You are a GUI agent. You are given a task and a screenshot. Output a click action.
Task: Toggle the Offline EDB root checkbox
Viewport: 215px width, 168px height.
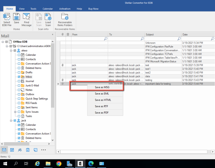pos(7,42)
